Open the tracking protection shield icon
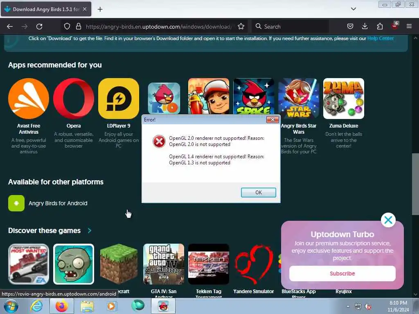Viewport: 419px width, 314px height. click(67, 27)
